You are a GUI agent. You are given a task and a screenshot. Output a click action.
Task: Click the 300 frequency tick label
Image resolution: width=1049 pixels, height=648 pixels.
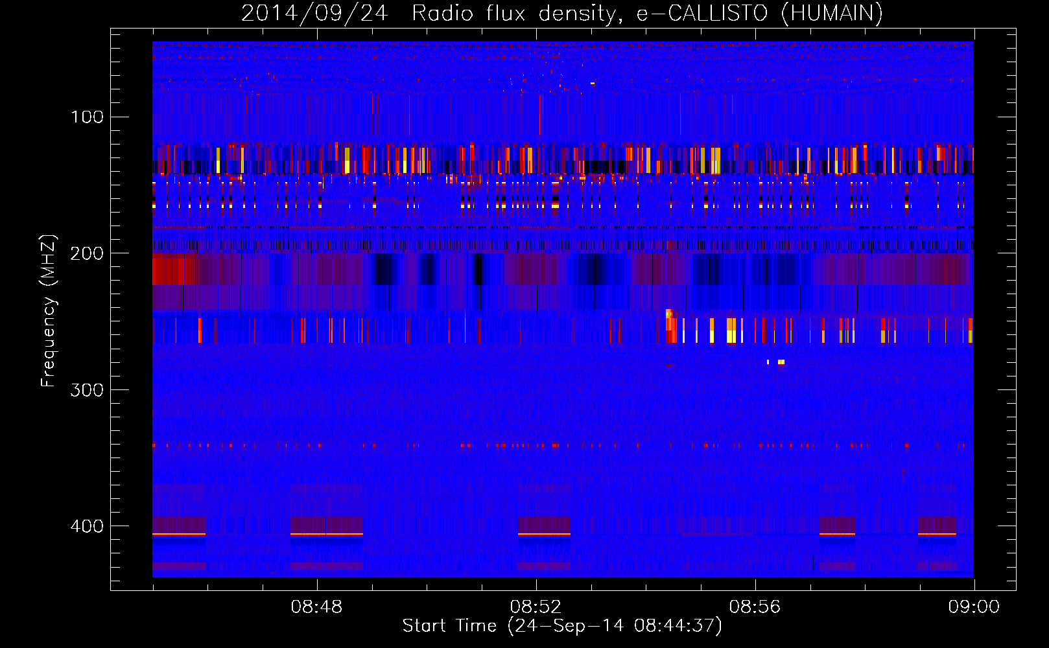(87, 390)
